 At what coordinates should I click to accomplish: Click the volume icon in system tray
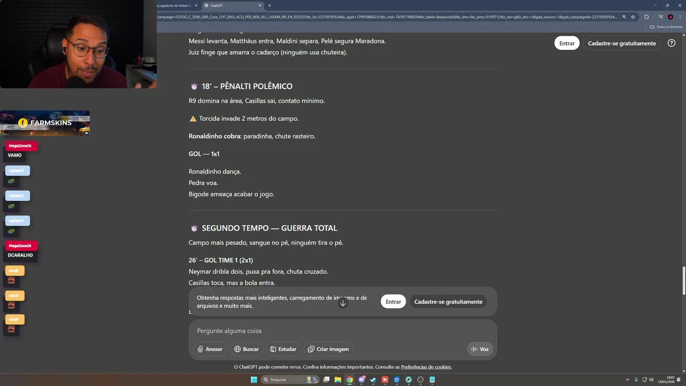pos(651,380)
